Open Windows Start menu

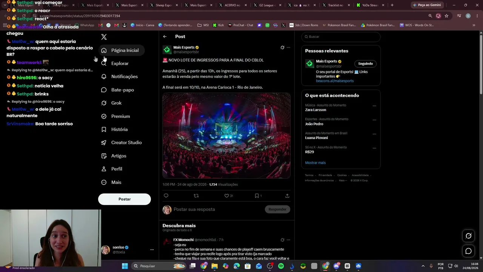(x=125, y=266)
